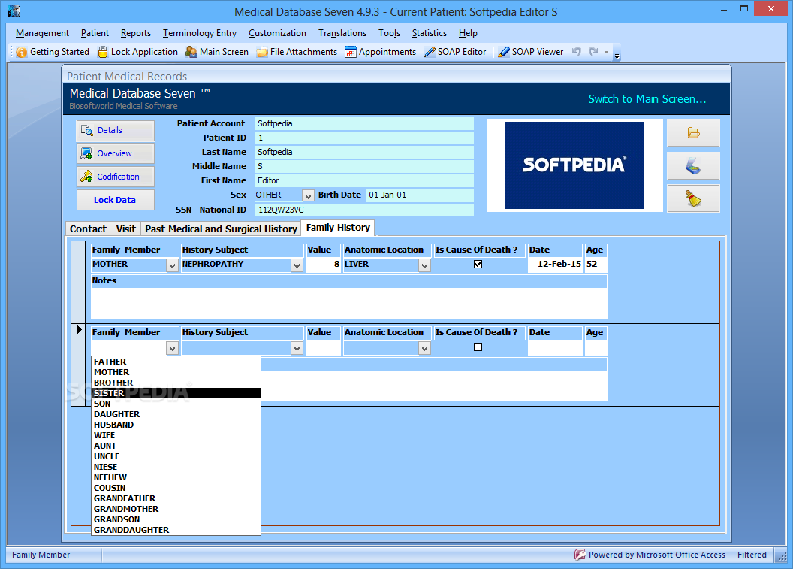Expand LIVER Anatomic Location dropdown

[424, 265]
